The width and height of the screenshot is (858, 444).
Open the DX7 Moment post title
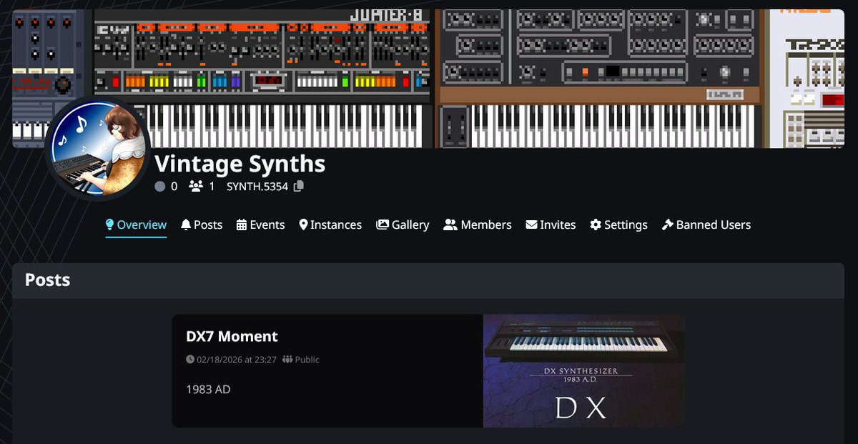pos(232,336)
